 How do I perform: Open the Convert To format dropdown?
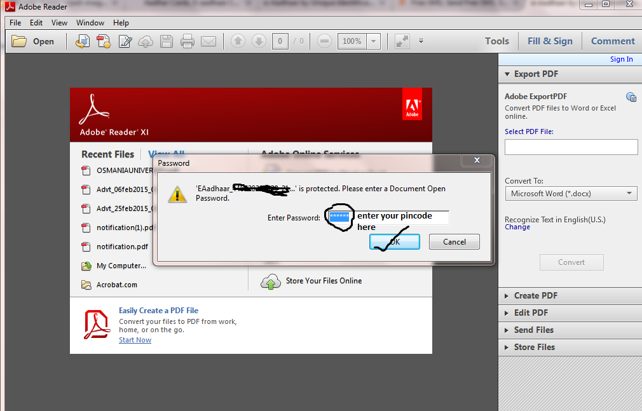[x=571, y=194]
